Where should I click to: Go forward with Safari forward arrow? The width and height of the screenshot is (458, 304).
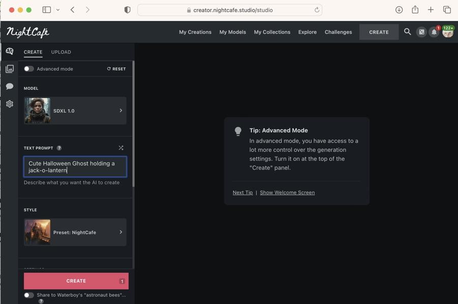88,10
